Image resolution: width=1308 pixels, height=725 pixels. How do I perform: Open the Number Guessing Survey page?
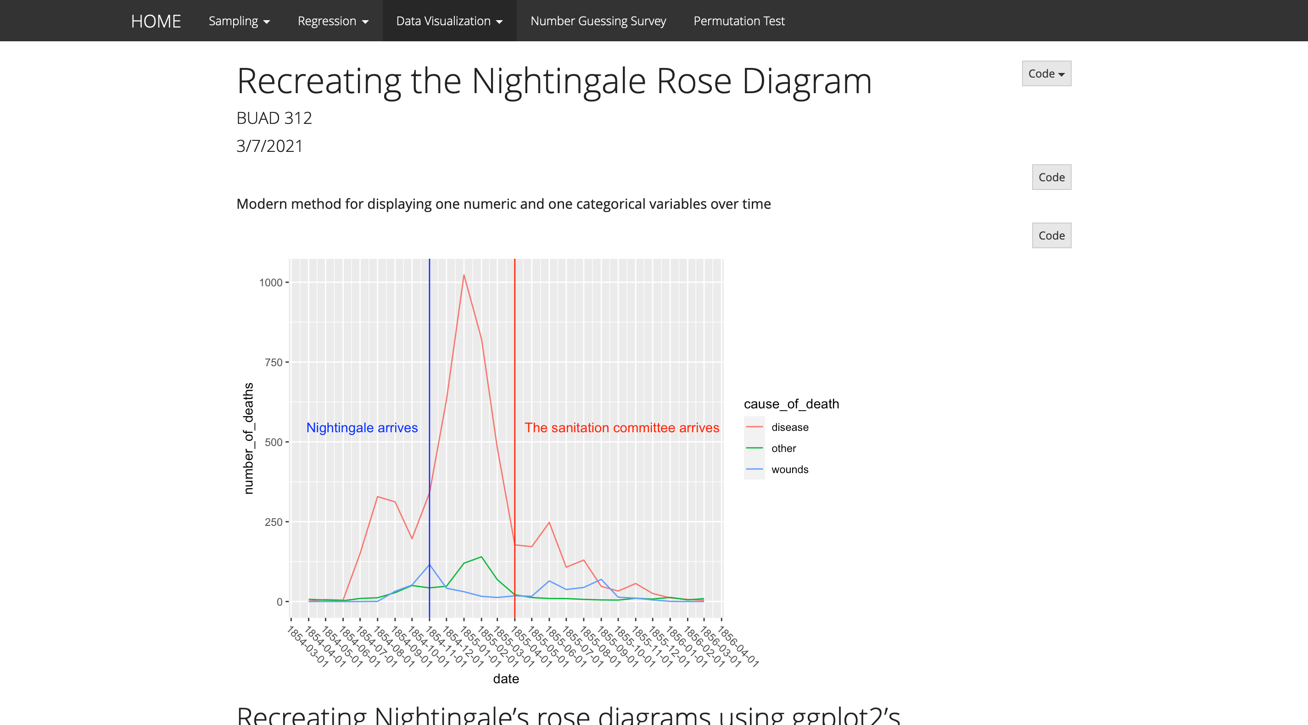click(598, 21)
